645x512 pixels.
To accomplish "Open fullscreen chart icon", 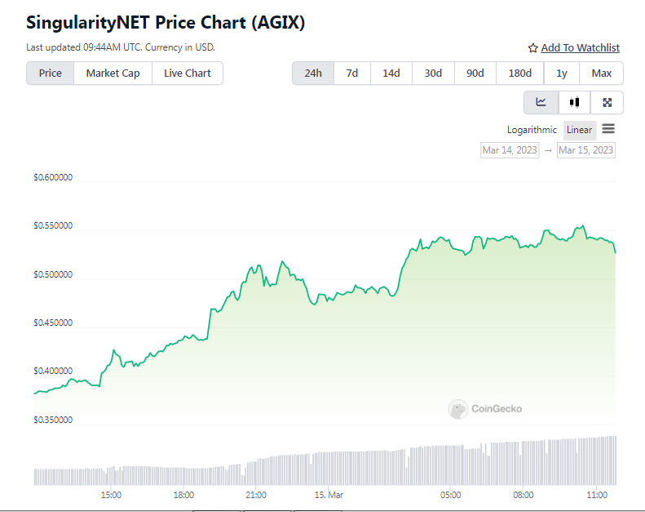I will coord(607,102).
